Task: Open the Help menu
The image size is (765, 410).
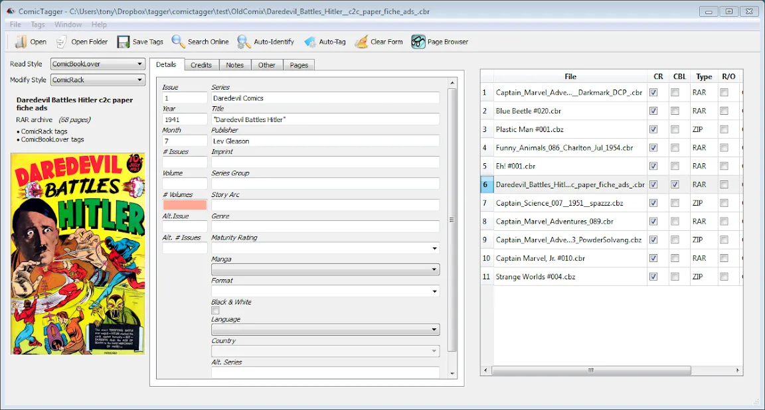Action: (x=99, y=25)
